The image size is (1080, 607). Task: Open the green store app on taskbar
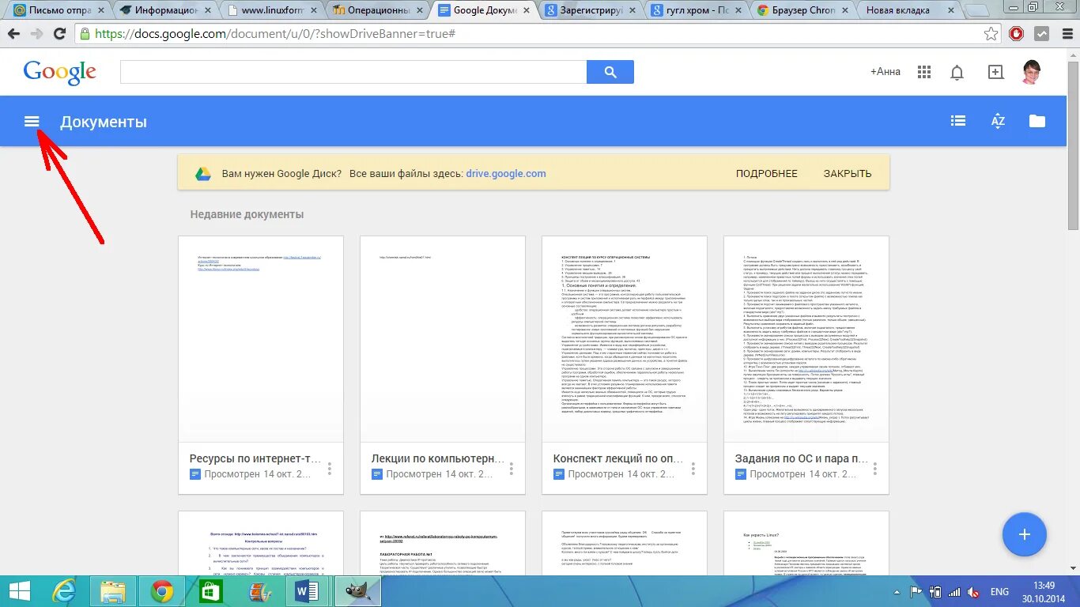[210, 591]
